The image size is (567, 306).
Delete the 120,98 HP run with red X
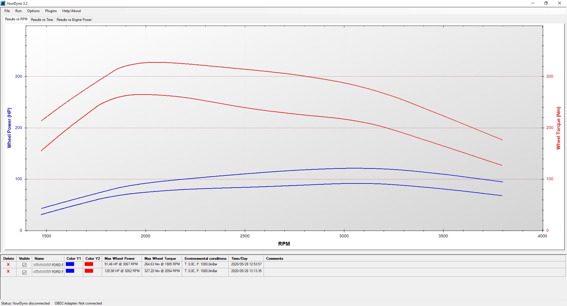(8, 272)
